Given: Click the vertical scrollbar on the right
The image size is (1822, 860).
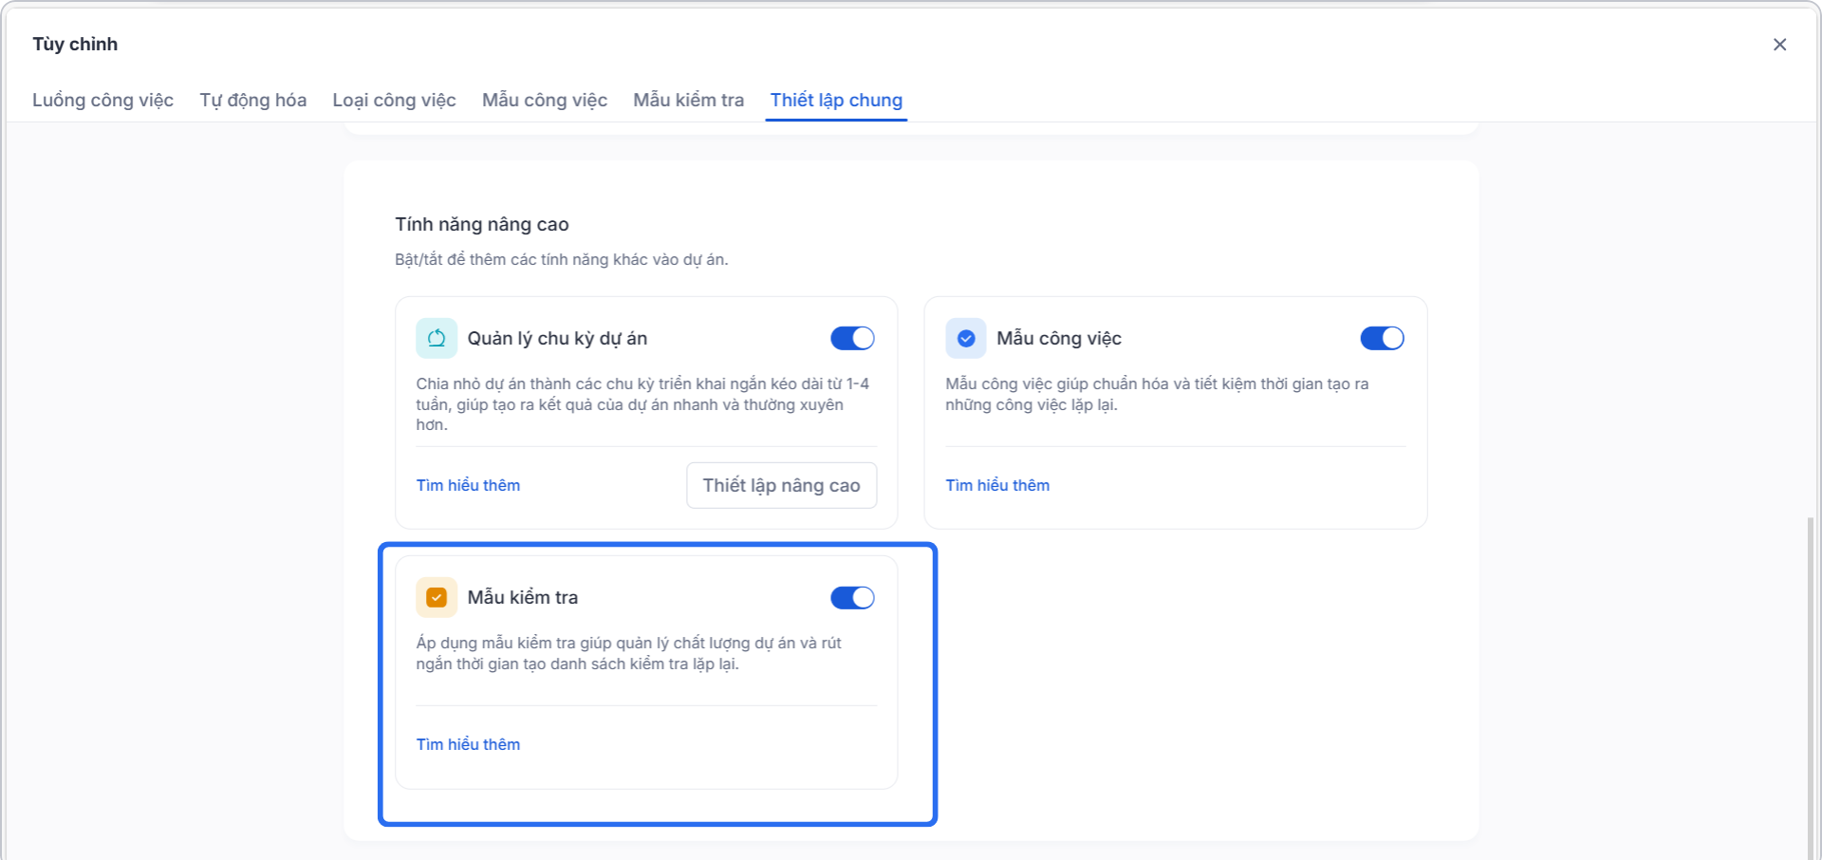Looking at the screenshot, I should point(1811,687).
